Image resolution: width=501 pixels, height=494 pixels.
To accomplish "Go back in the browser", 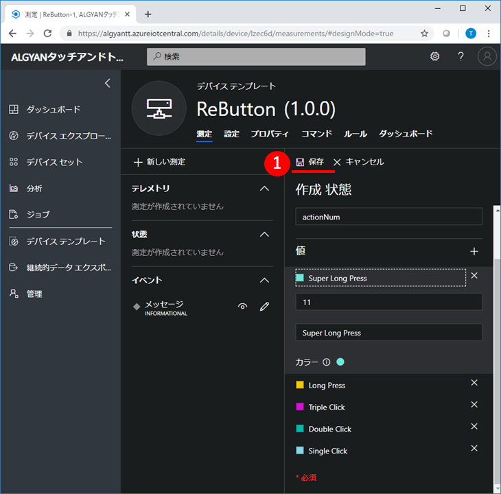I will 12,33.
